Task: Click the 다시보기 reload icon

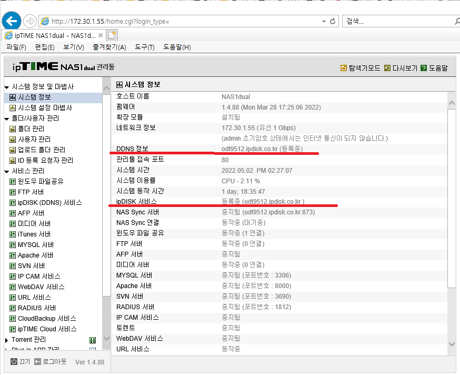Action: coord(387,68)
